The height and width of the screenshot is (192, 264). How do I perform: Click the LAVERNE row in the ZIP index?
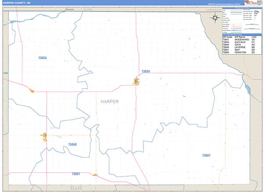[x=242, y=47]
